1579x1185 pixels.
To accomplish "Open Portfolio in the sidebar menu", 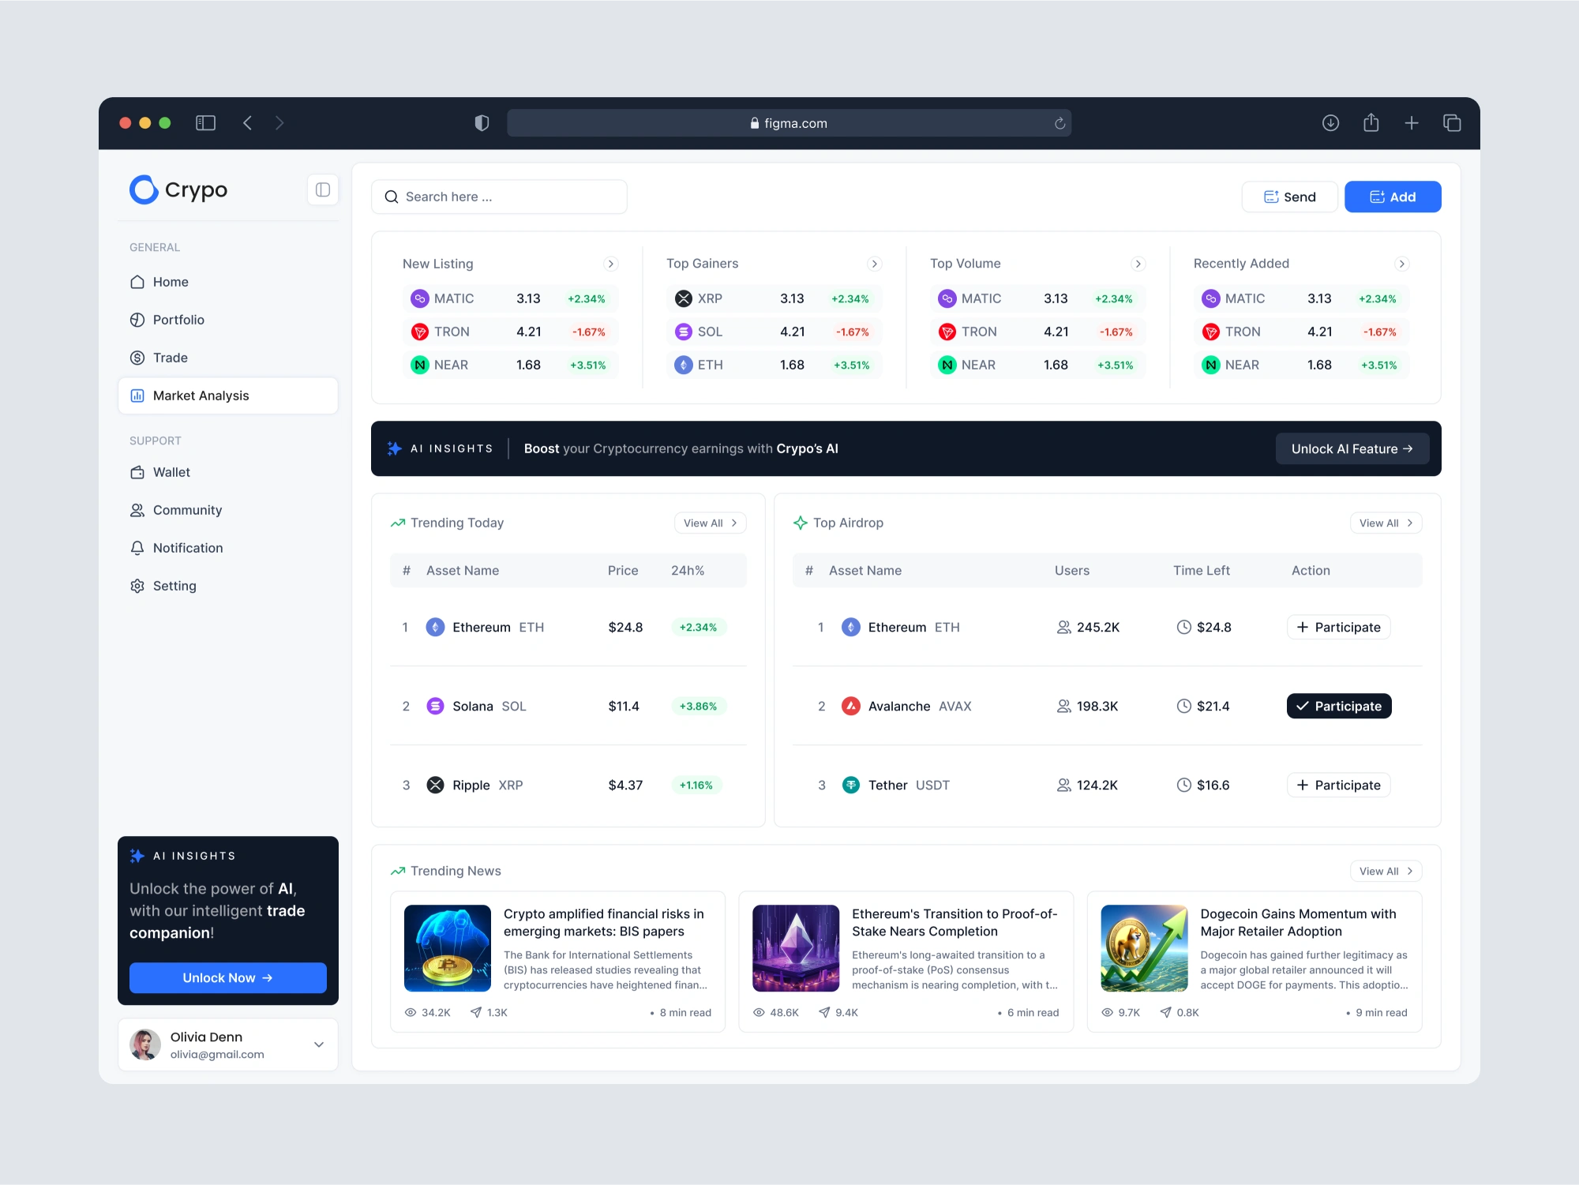I will click(178, 320).
